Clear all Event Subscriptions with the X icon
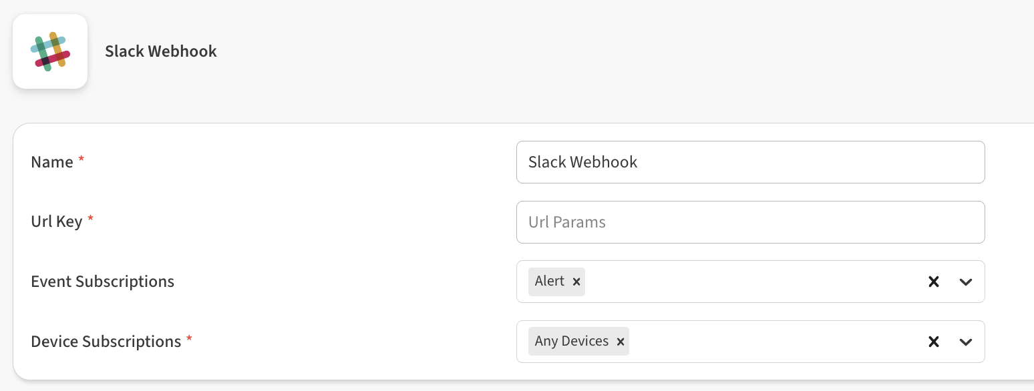The height and width of the screenshot is (391, 1034). 933,282
